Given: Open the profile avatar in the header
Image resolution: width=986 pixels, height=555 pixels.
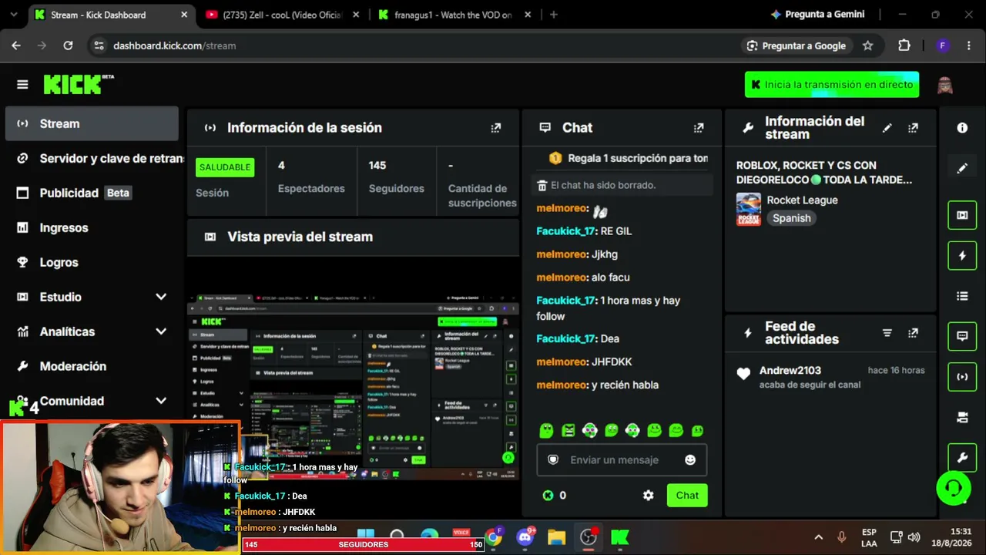Looking at the screenshot, I should pos(945,85).
